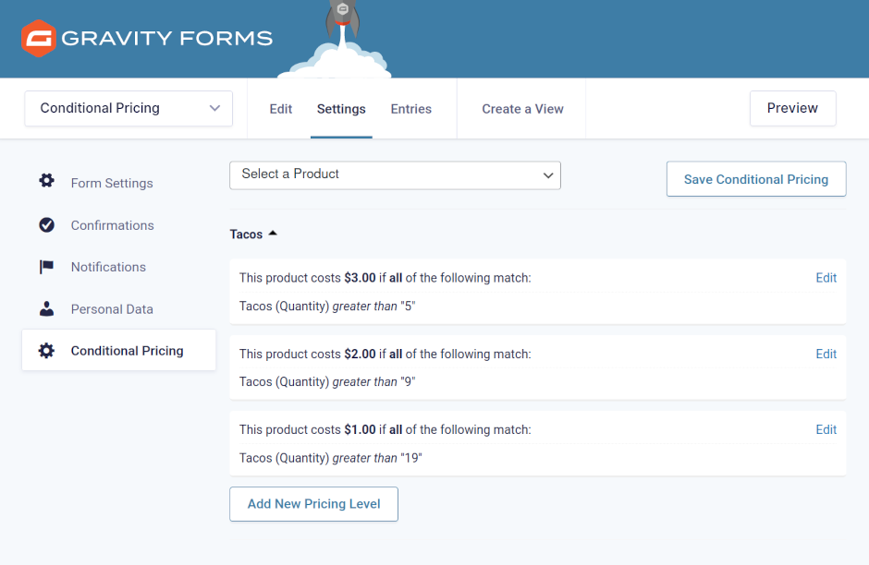
Task: Click the Form Settings gear icon
Action: [x=46, y=180]
